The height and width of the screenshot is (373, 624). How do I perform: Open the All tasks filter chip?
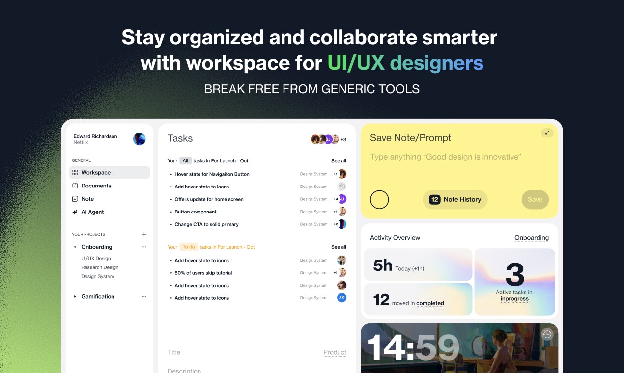(185, 160)
